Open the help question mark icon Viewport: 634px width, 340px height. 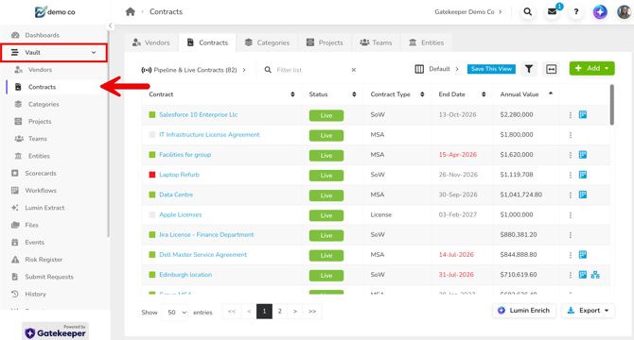coord(576,11)
